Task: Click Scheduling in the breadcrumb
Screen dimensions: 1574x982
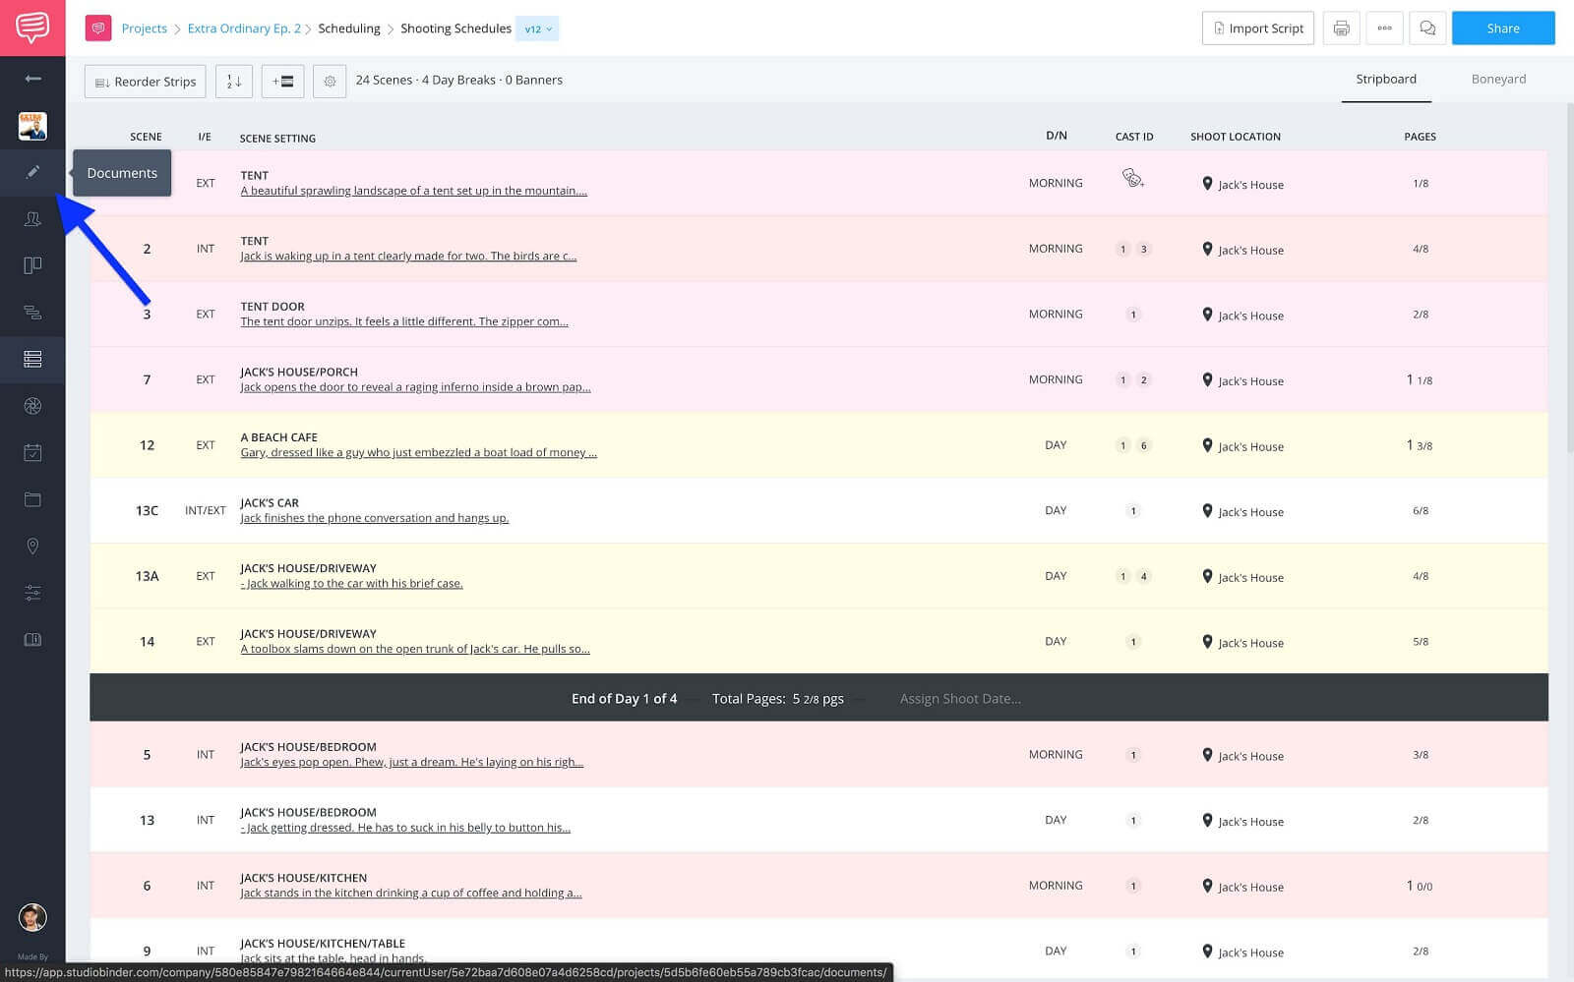Action: pyautogui.click(x=349, y=29)
